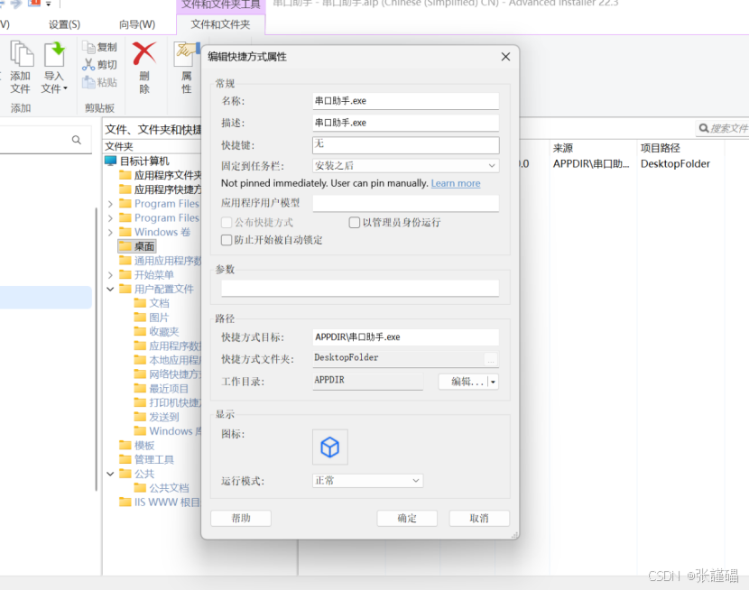
Task: Click the Import Files (导入文件) icon
Action: (54, 54)
